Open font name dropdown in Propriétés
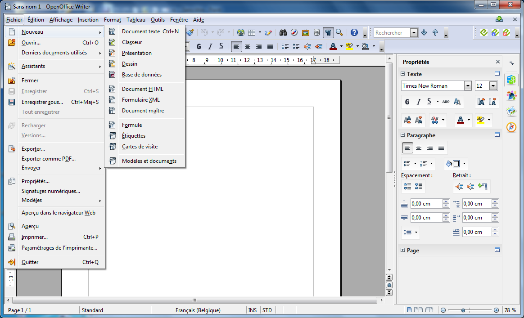This screenshot has height=318, width=524. pyautogui.click(x=468, y=86)
